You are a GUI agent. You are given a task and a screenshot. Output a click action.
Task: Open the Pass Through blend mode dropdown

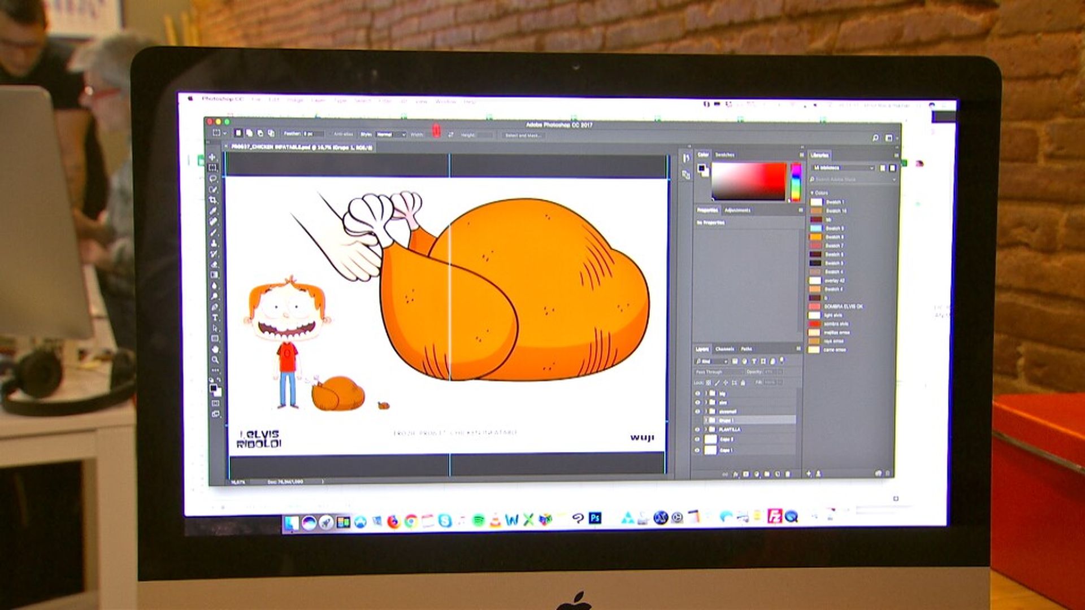719,372
